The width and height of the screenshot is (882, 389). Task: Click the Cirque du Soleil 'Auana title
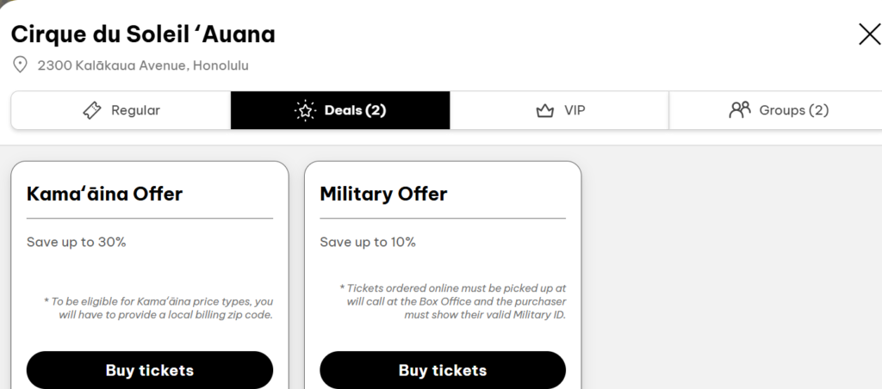point(143,34)
